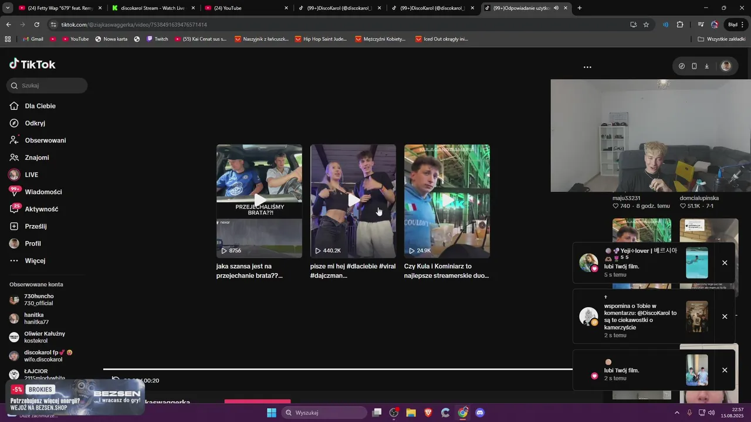
Task: Open profile avatar in top-right pill
Action: [x=726, y=66]
